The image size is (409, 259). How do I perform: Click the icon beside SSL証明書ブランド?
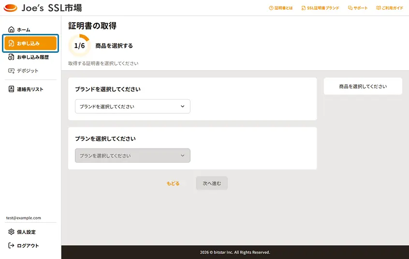pyautogui.click(x=303, y=8)
